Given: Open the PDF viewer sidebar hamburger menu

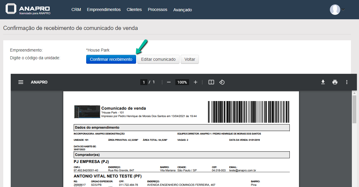Looking at the screenshot, I should coord(21,82).
